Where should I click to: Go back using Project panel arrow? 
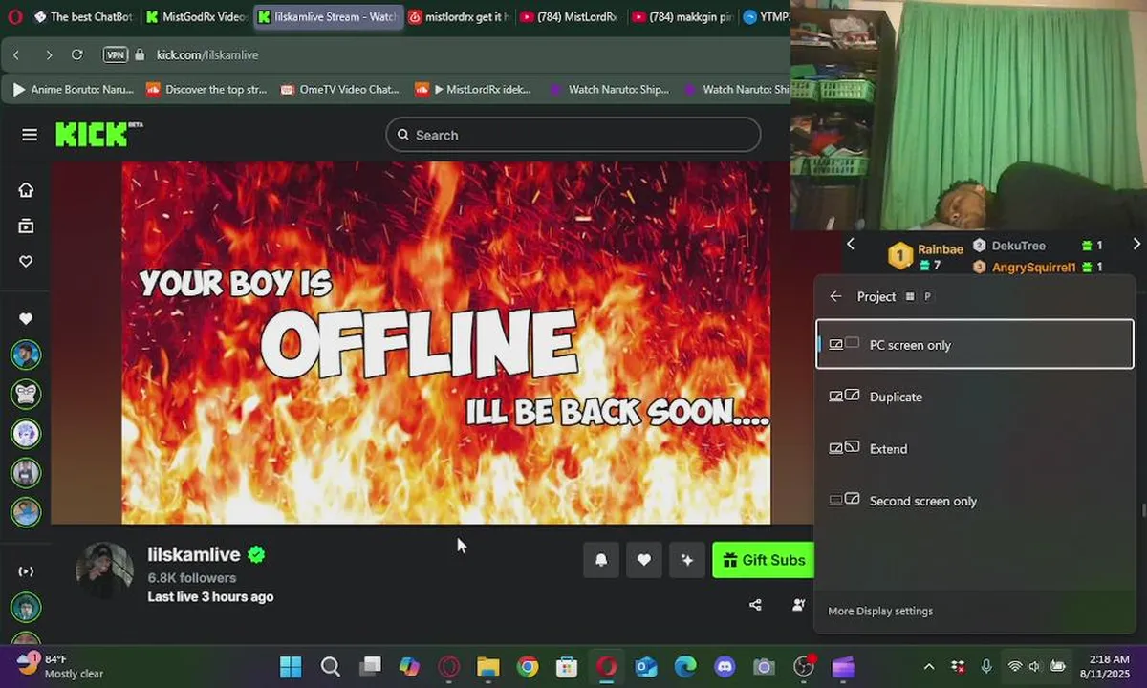click(x=835, y=296)
